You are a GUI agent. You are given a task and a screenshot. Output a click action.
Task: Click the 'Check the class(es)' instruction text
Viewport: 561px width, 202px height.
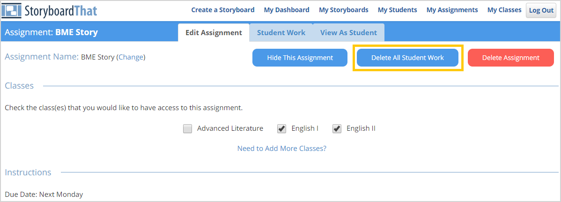124,107
